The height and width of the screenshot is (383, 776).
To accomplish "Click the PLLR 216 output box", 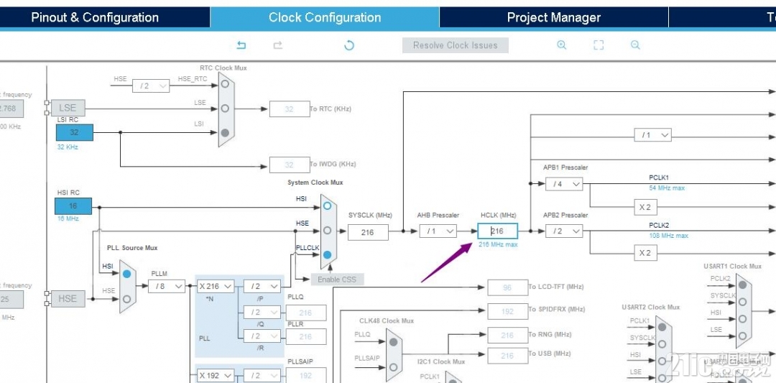I will 306,336.
